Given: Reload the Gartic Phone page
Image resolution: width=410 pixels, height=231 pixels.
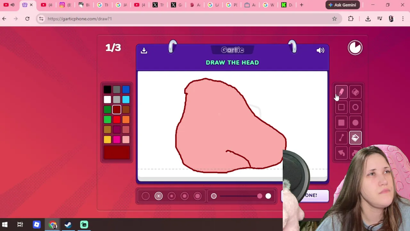Looking at the screenshot, I should point(27,19).
